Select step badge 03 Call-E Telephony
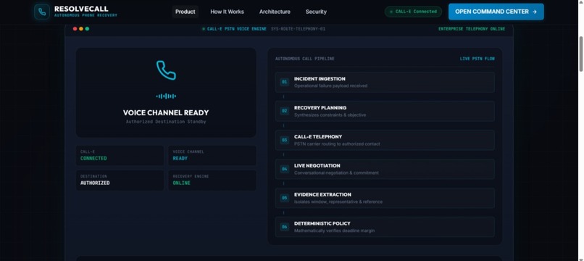 tap(285, 140)
